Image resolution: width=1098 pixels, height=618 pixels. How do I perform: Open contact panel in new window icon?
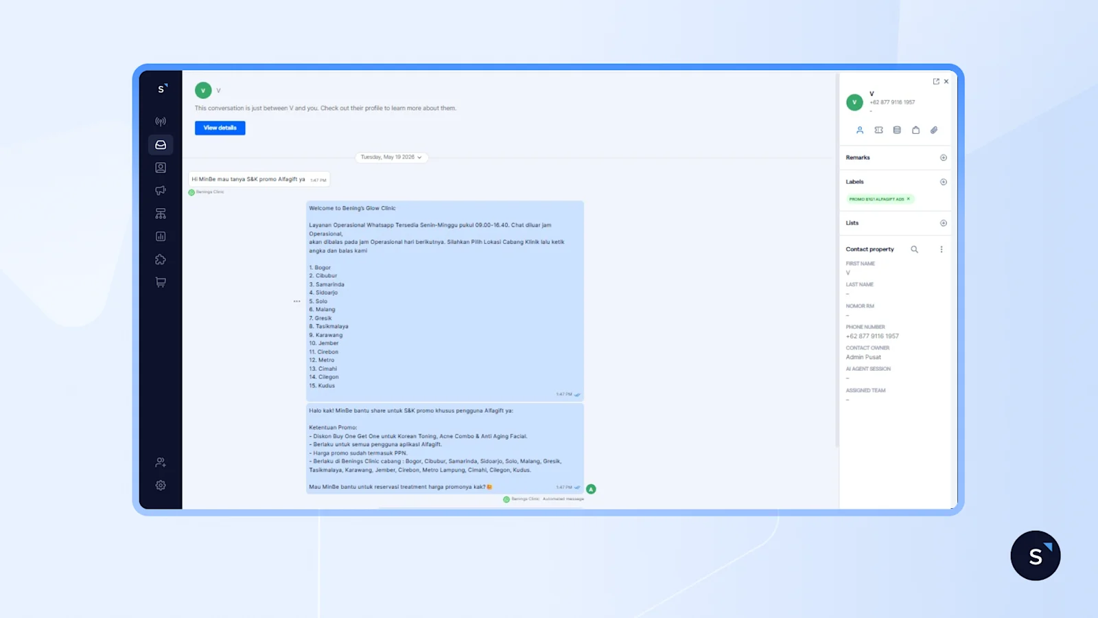click(936, 81)
